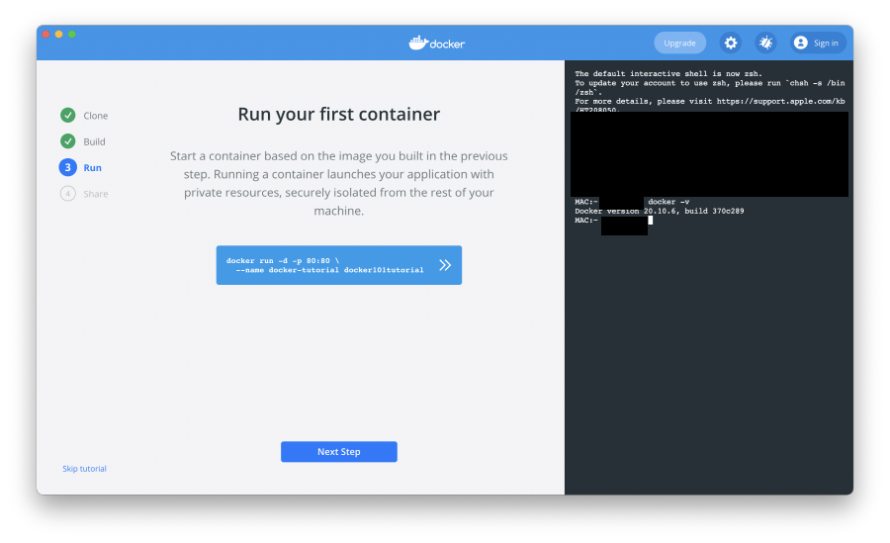Image resolution: width=890 pixels, height=543 pixels.
Task: Minimize window with the yellow button
Action: [x=59, y=34]
